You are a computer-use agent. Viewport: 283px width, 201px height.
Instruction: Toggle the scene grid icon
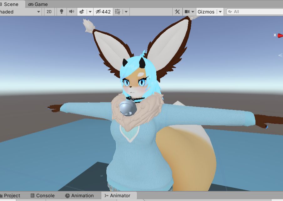pyautogui.click(x=118, y=12)
